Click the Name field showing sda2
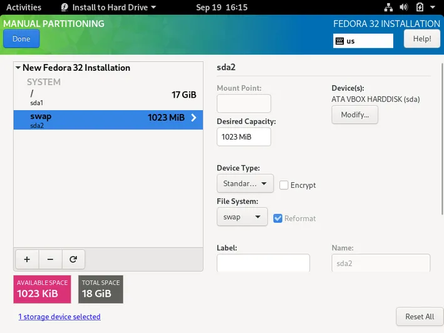Image resolution: width=444 pixels, height=333 pixels. click(381, 263)
